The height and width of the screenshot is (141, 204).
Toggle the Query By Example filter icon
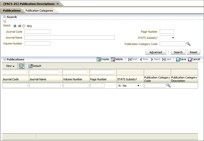[22, 66]
